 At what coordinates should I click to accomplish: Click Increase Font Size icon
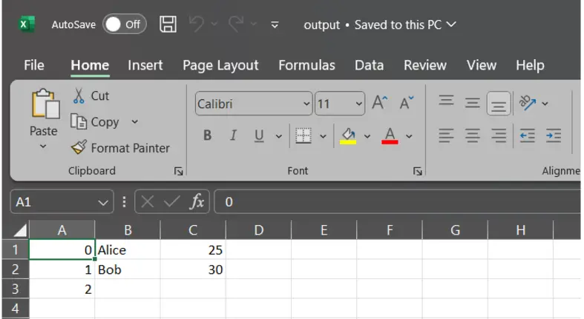tap(379, 103)
